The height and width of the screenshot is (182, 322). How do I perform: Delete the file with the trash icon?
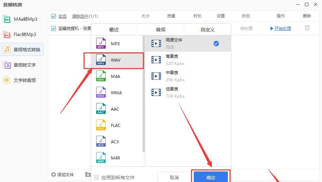click(307, 28)
